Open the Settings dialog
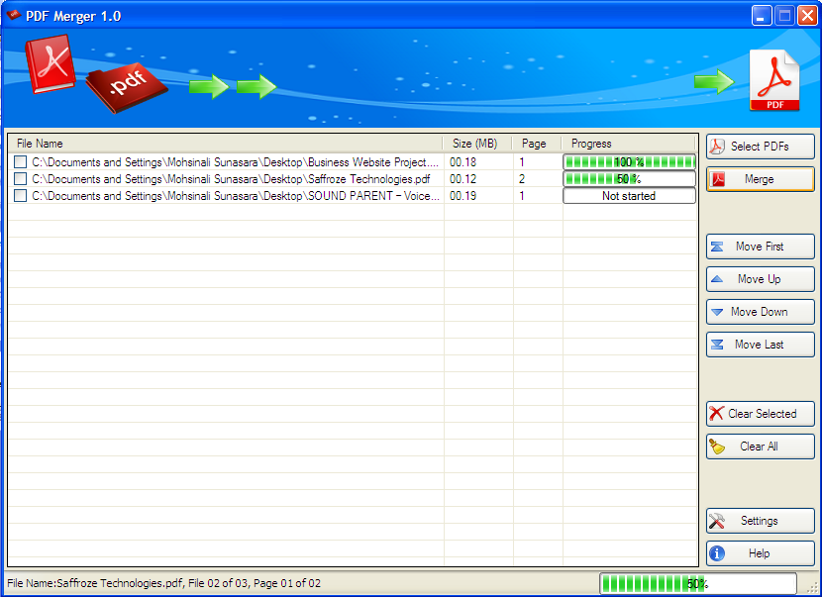 [x=761, y=521]
